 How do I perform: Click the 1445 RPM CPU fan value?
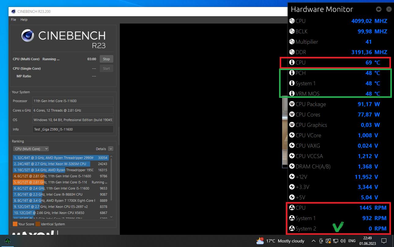[x=373, y=208]
